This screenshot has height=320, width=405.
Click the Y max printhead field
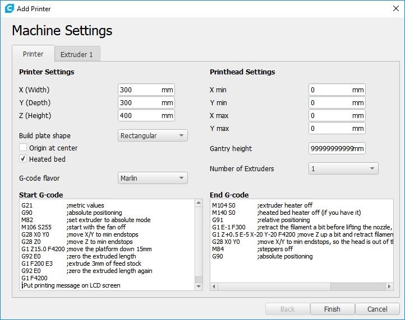pos(331,128)
